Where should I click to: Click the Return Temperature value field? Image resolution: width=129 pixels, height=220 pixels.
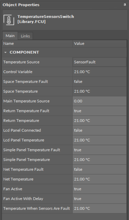pos(100,121)
